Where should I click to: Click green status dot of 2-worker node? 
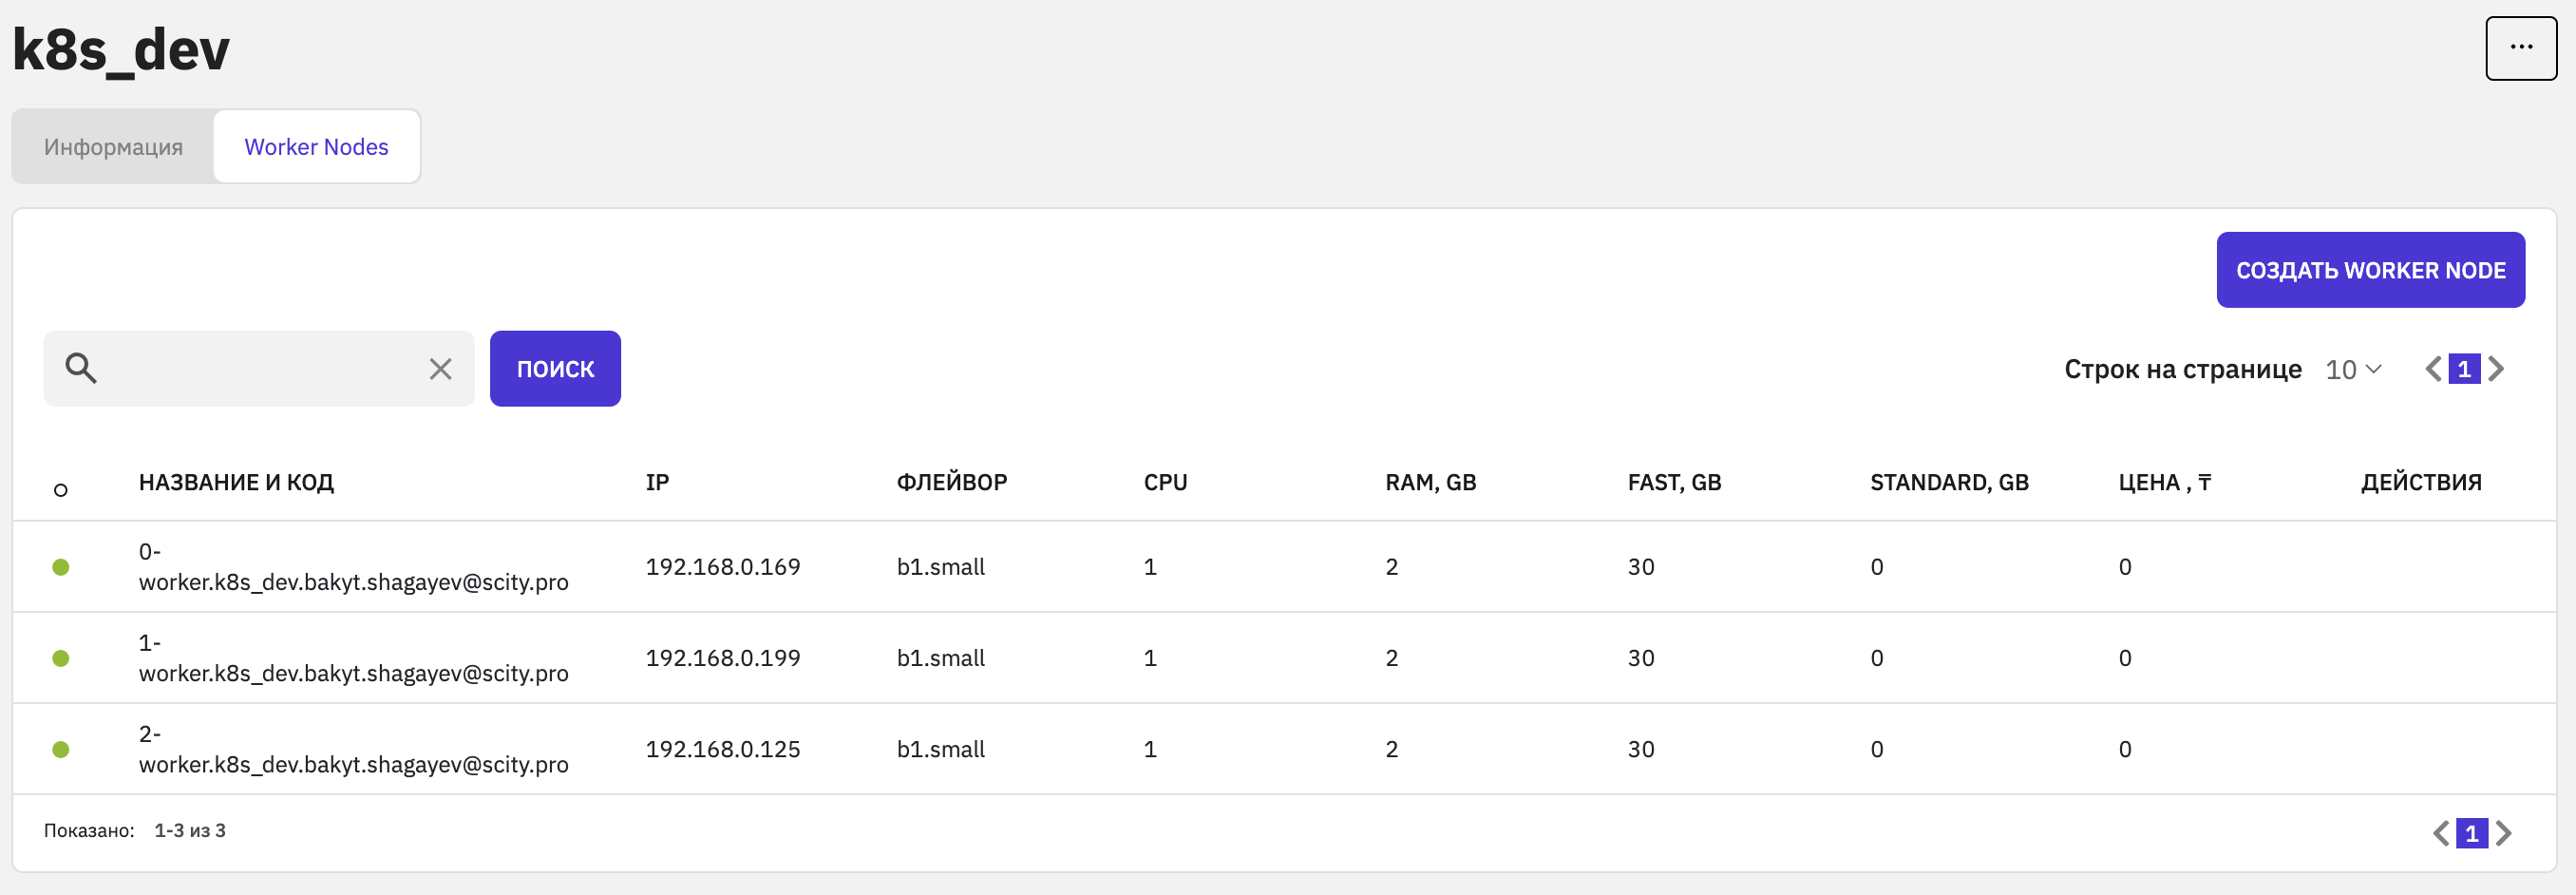pyautogui.click(x=61, y=749)
